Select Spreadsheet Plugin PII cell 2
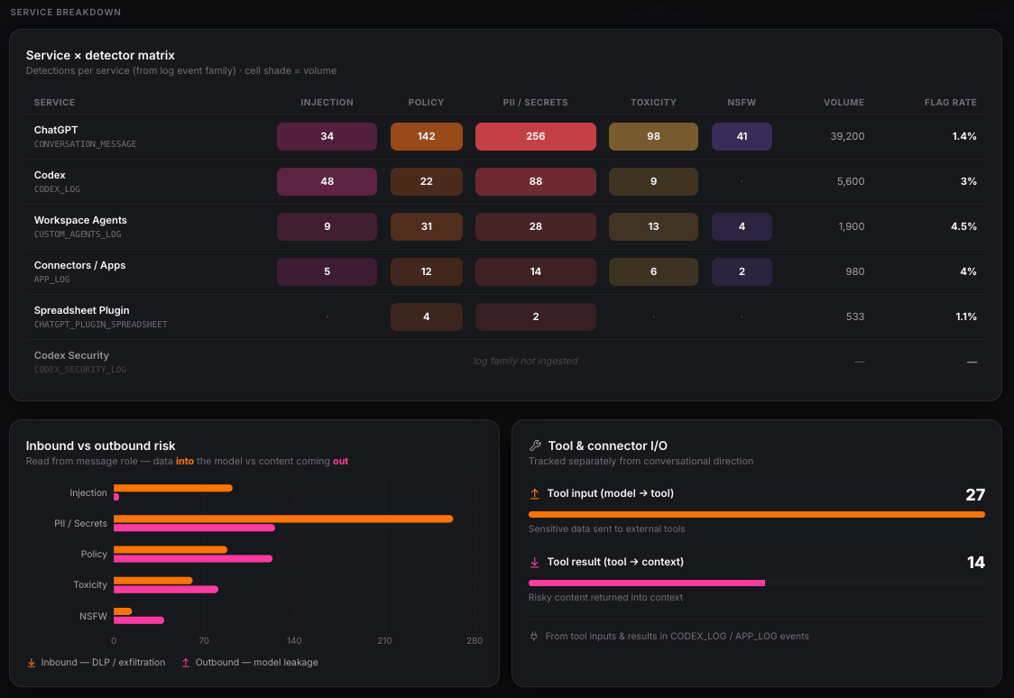The image size is (1014, 698). click(x=536, y=317)
